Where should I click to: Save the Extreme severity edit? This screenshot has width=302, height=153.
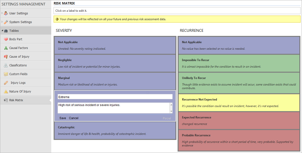point(63,118)
